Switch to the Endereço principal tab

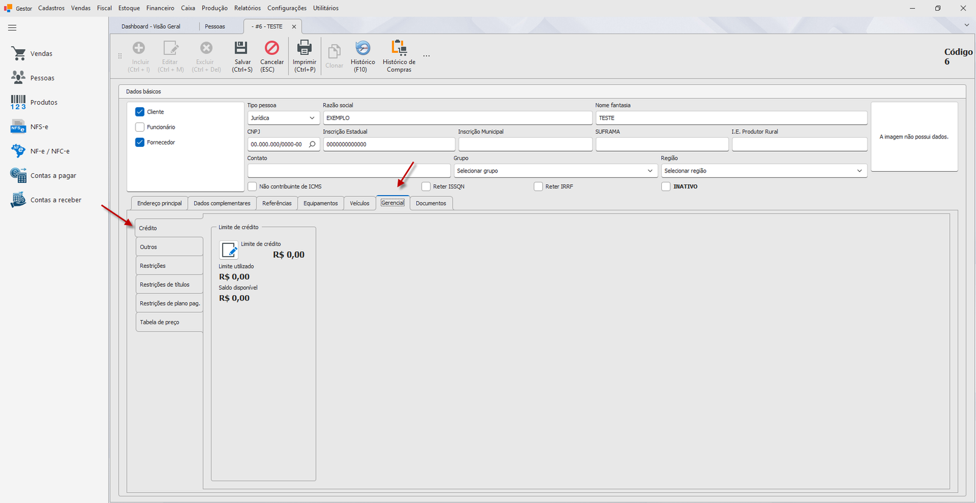click(x=159, y=203)
